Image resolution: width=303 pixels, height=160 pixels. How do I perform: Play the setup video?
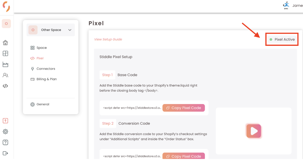[254, 131]
